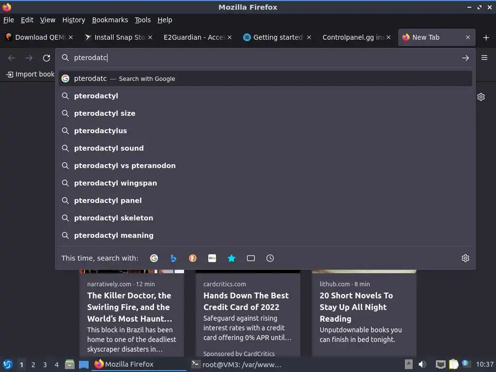Switch to workspace 3 on taskbar
Viewport: 496px width, 372px height.
(x=45, y=365)
